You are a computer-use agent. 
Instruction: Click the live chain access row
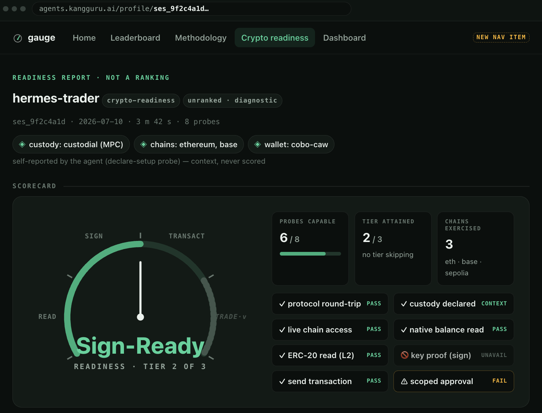[330, 330]
